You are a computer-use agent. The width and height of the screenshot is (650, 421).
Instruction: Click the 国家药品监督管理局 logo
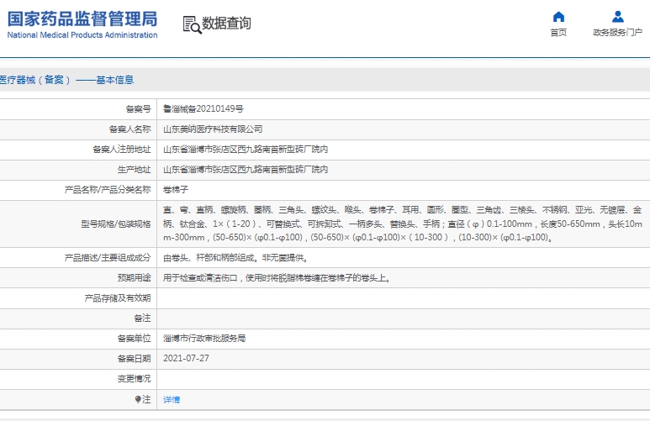tap(82, 25)
